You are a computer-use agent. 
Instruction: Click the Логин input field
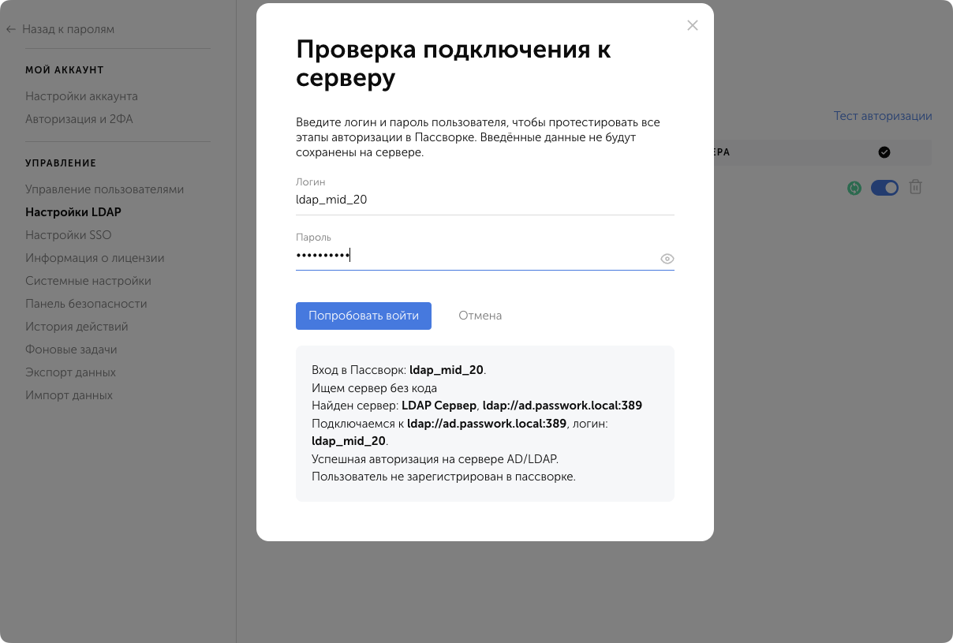click(484, 200)
